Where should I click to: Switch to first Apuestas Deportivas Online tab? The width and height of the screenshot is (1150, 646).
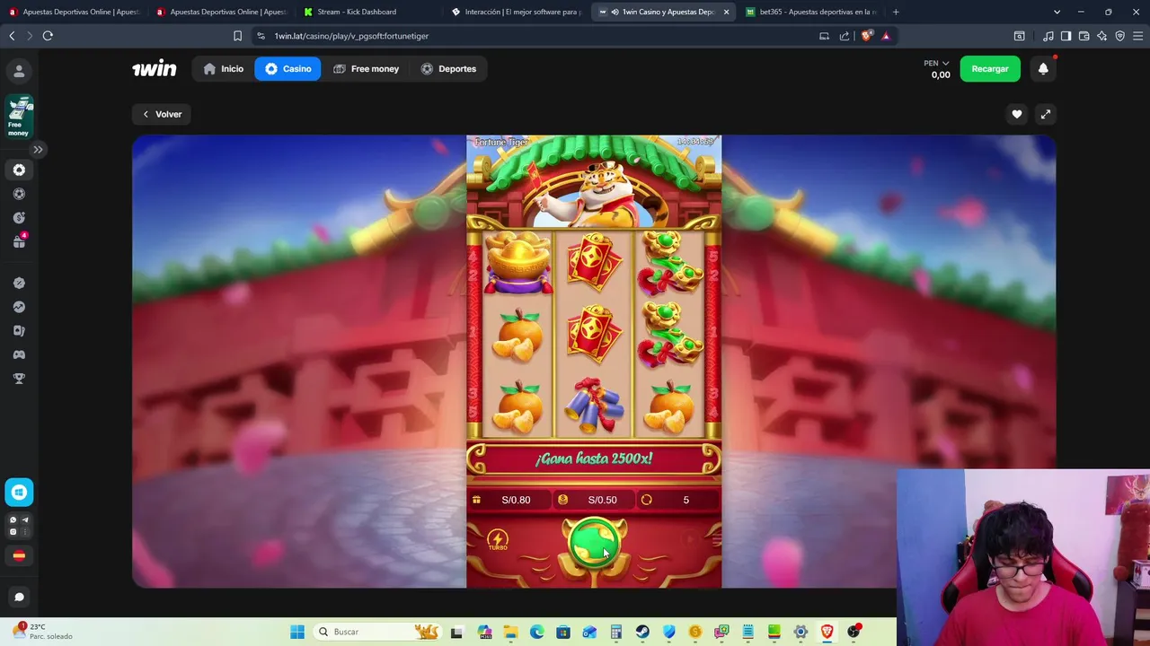pos(74,12)
